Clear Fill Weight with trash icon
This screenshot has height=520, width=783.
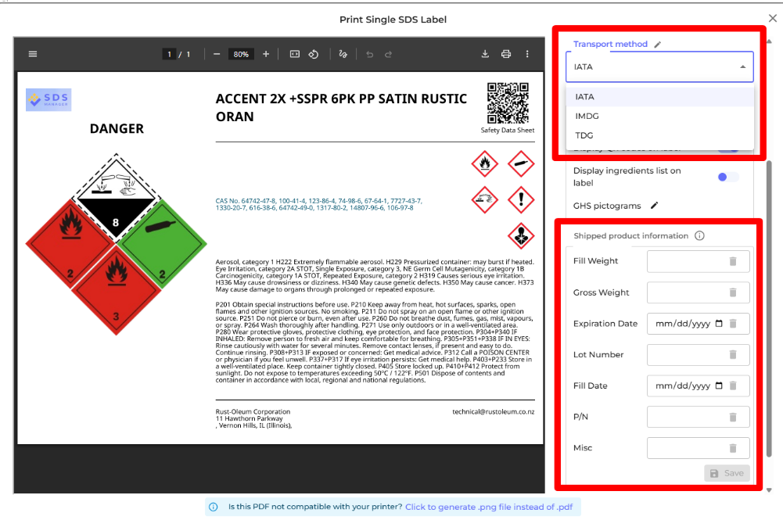(x=733, y=261)
